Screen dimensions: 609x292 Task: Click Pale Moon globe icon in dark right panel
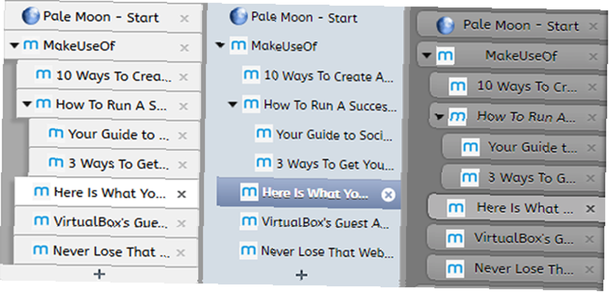pos(446,26)
